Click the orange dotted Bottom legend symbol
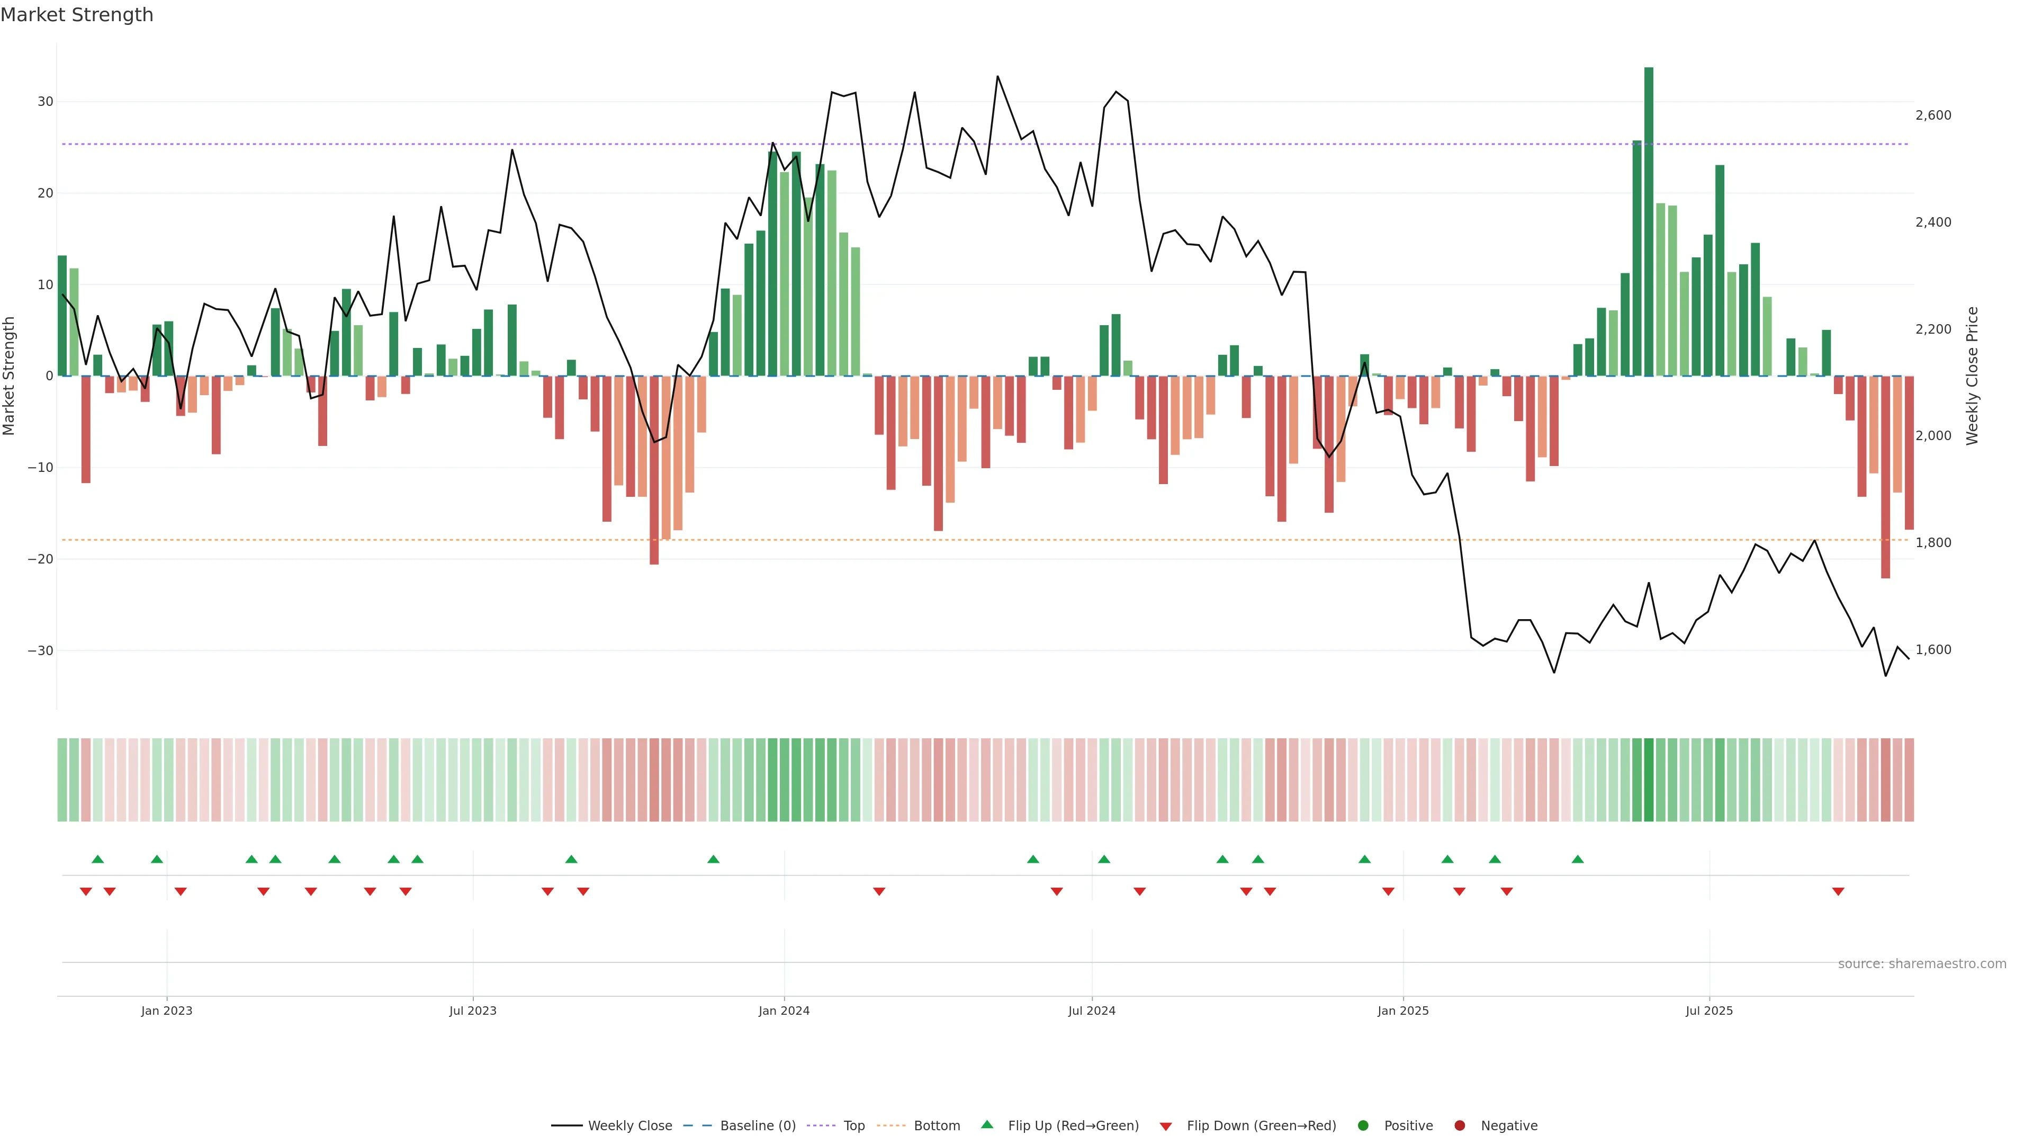This screenshot has height=1144, width=2033. [x=891, y=1125]
